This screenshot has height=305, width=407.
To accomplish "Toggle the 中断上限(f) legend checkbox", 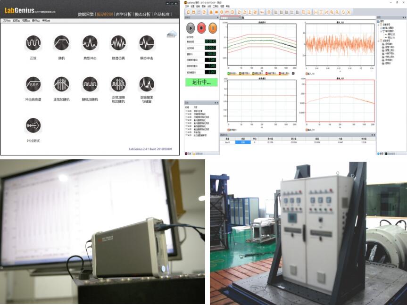I will tap(280, 74).
